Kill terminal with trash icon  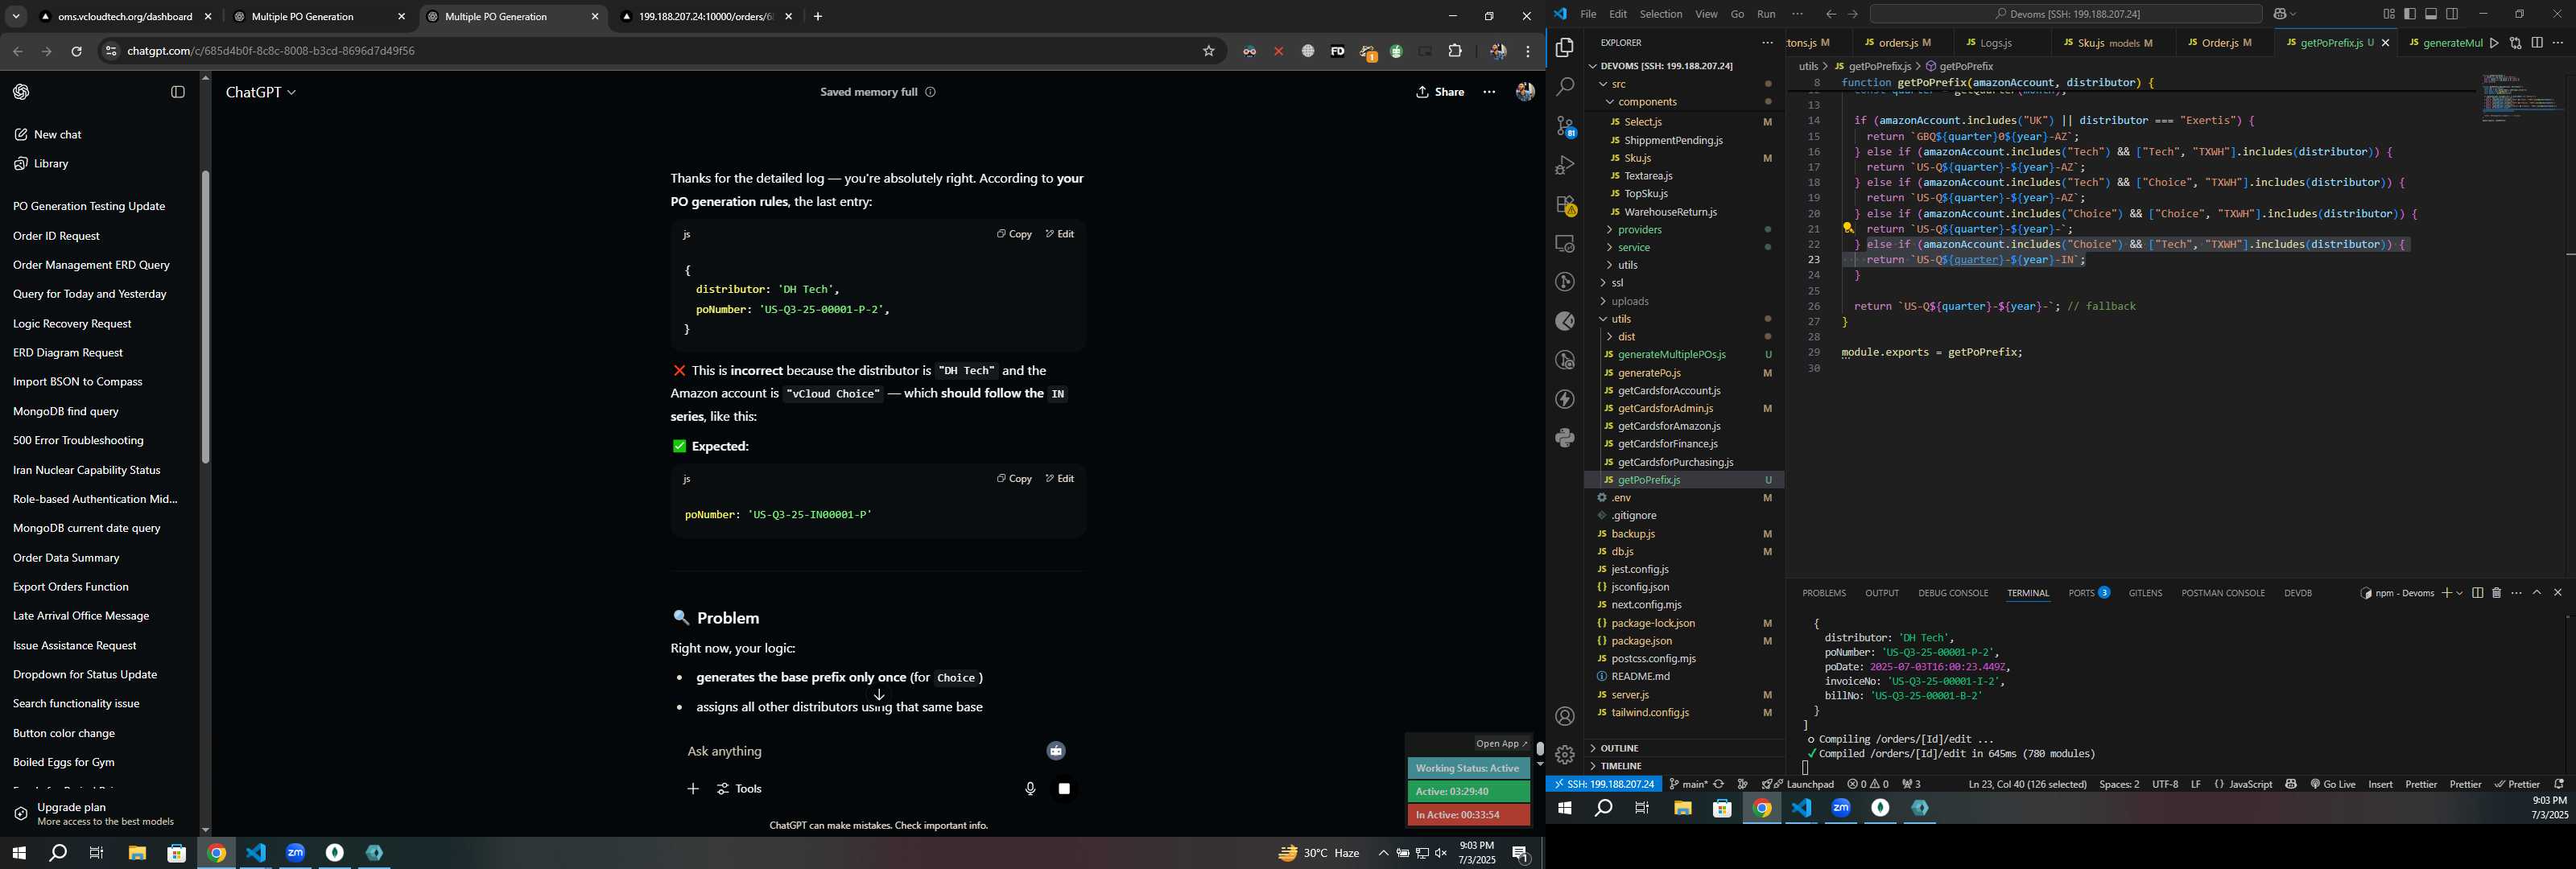(2496, 593)
